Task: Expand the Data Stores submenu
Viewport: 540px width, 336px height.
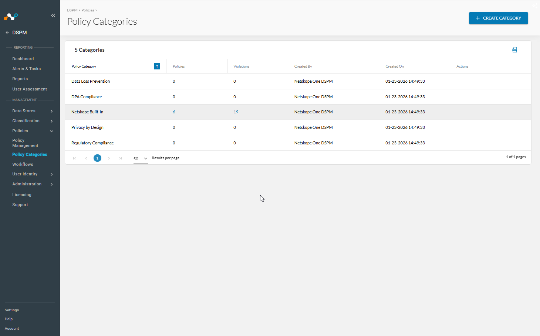Action: (51, 111)
